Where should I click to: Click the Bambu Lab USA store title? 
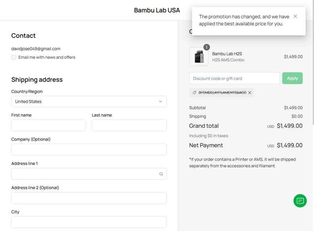coord(157,10)
